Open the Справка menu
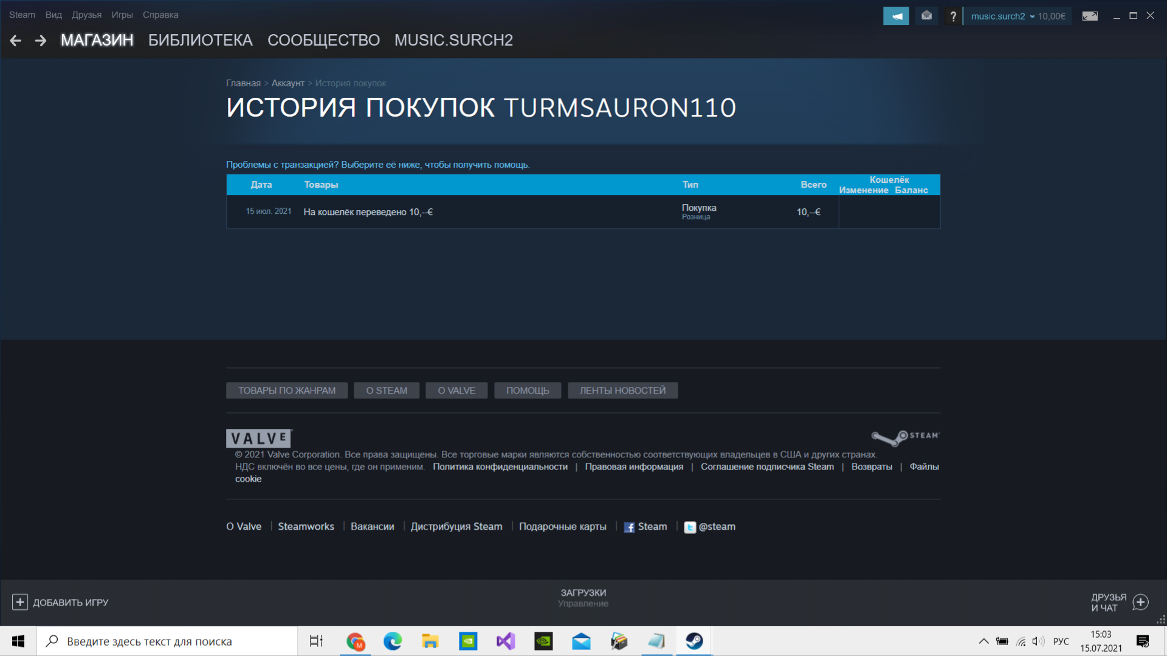This screenshot has height=656, width=1167. (160, 15)
